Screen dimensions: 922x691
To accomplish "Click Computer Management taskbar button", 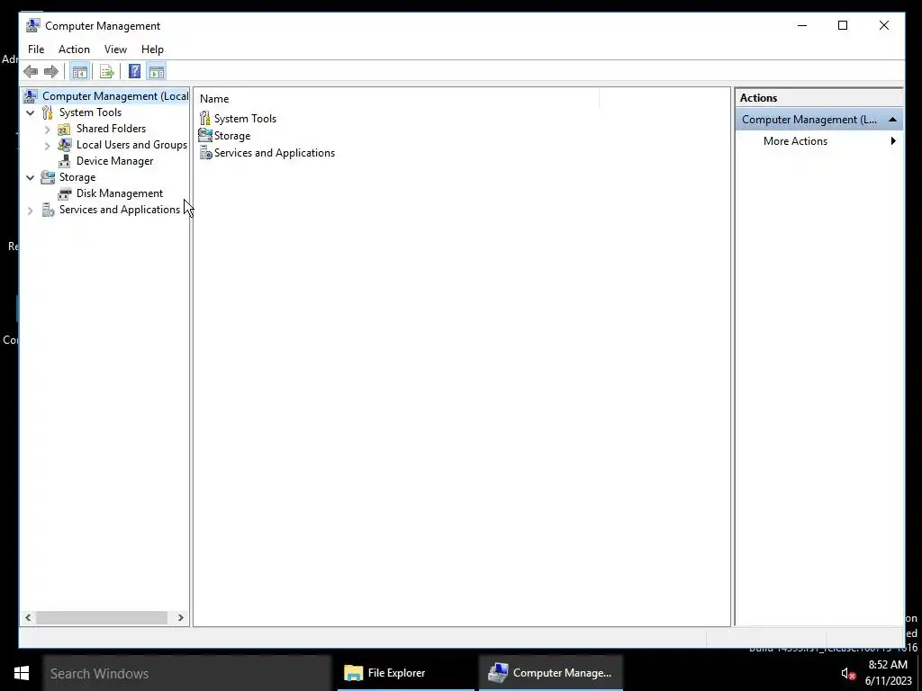I will click(x=551, y=673).
